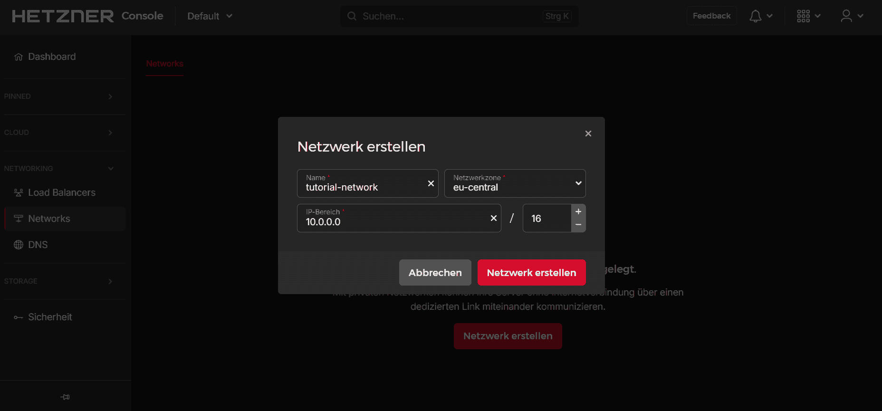882x411 pixels.
Task: Clear the IP-Bereich field
Action: click(493, 218)
